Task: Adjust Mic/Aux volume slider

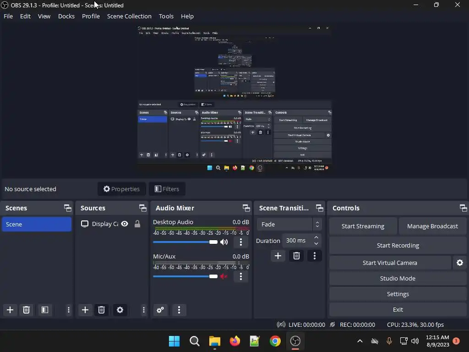Action: 185,276
